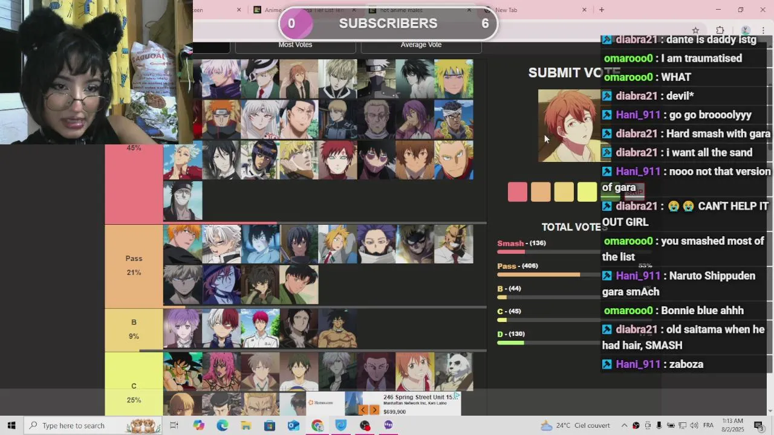Screen dimensions: 774x435
Task: Click chat message 'omarooo0 : Bonnie blue ahhh'
Action: [674, 311]
